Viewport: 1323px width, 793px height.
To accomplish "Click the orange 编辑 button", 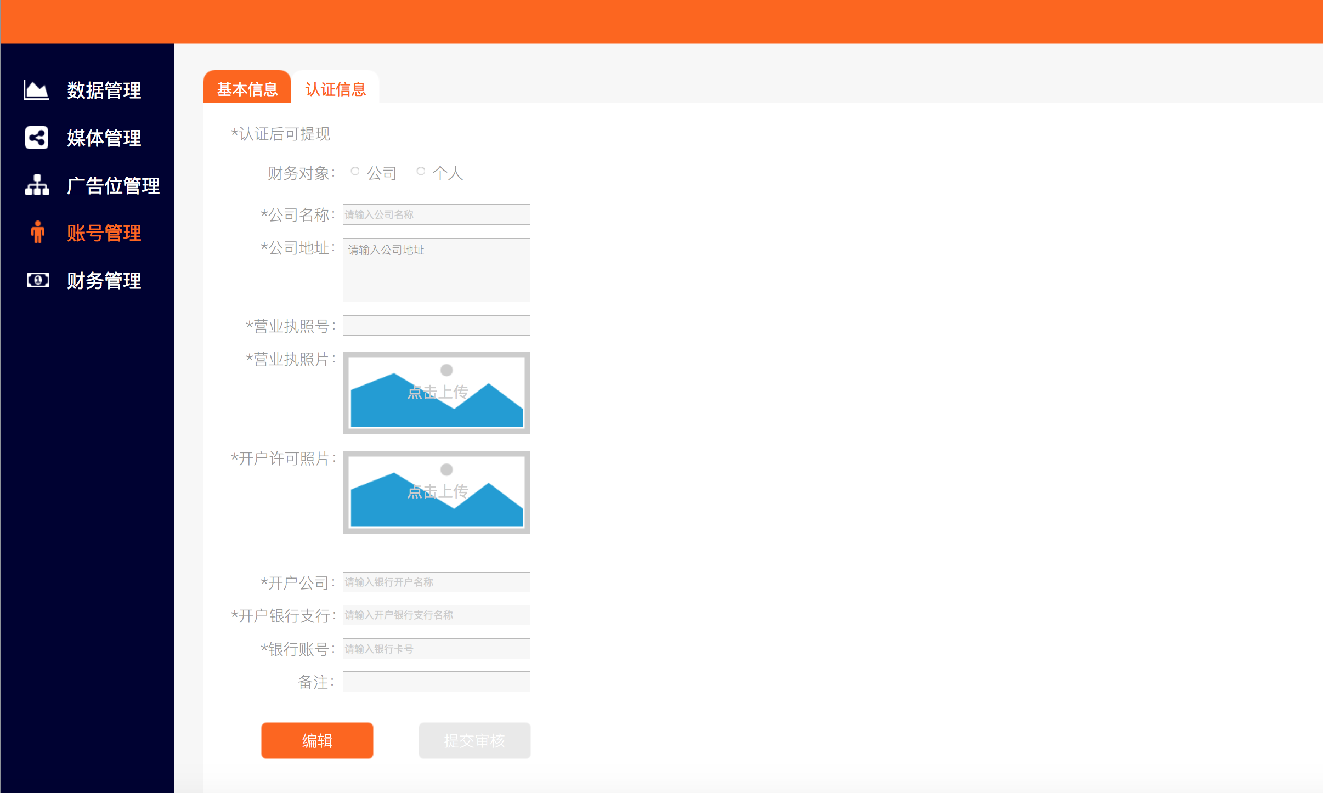I will tap(317, 740).
